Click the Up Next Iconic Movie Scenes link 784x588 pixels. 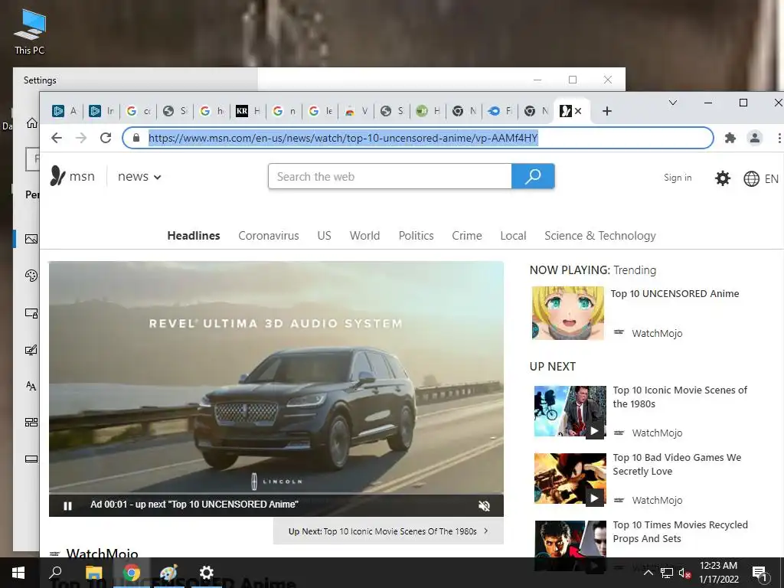pyautogui.click(x=388, y=531)
